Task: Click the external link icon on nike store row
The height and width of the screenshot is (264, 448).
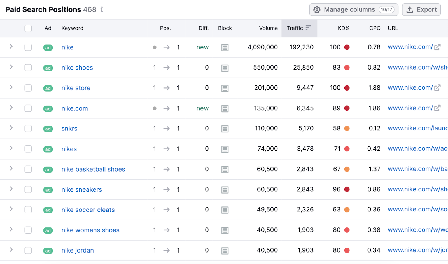Action: (x=437, y=87)
